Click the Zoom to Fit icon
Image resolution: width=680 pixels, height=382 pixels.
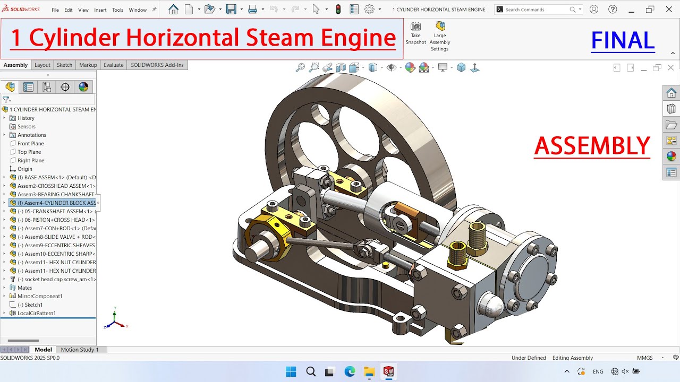pos(301,67)
